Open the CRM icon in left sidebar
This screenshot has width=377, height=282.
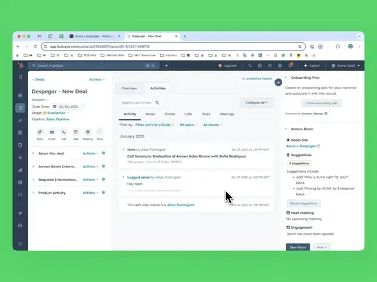pos(21,108)
